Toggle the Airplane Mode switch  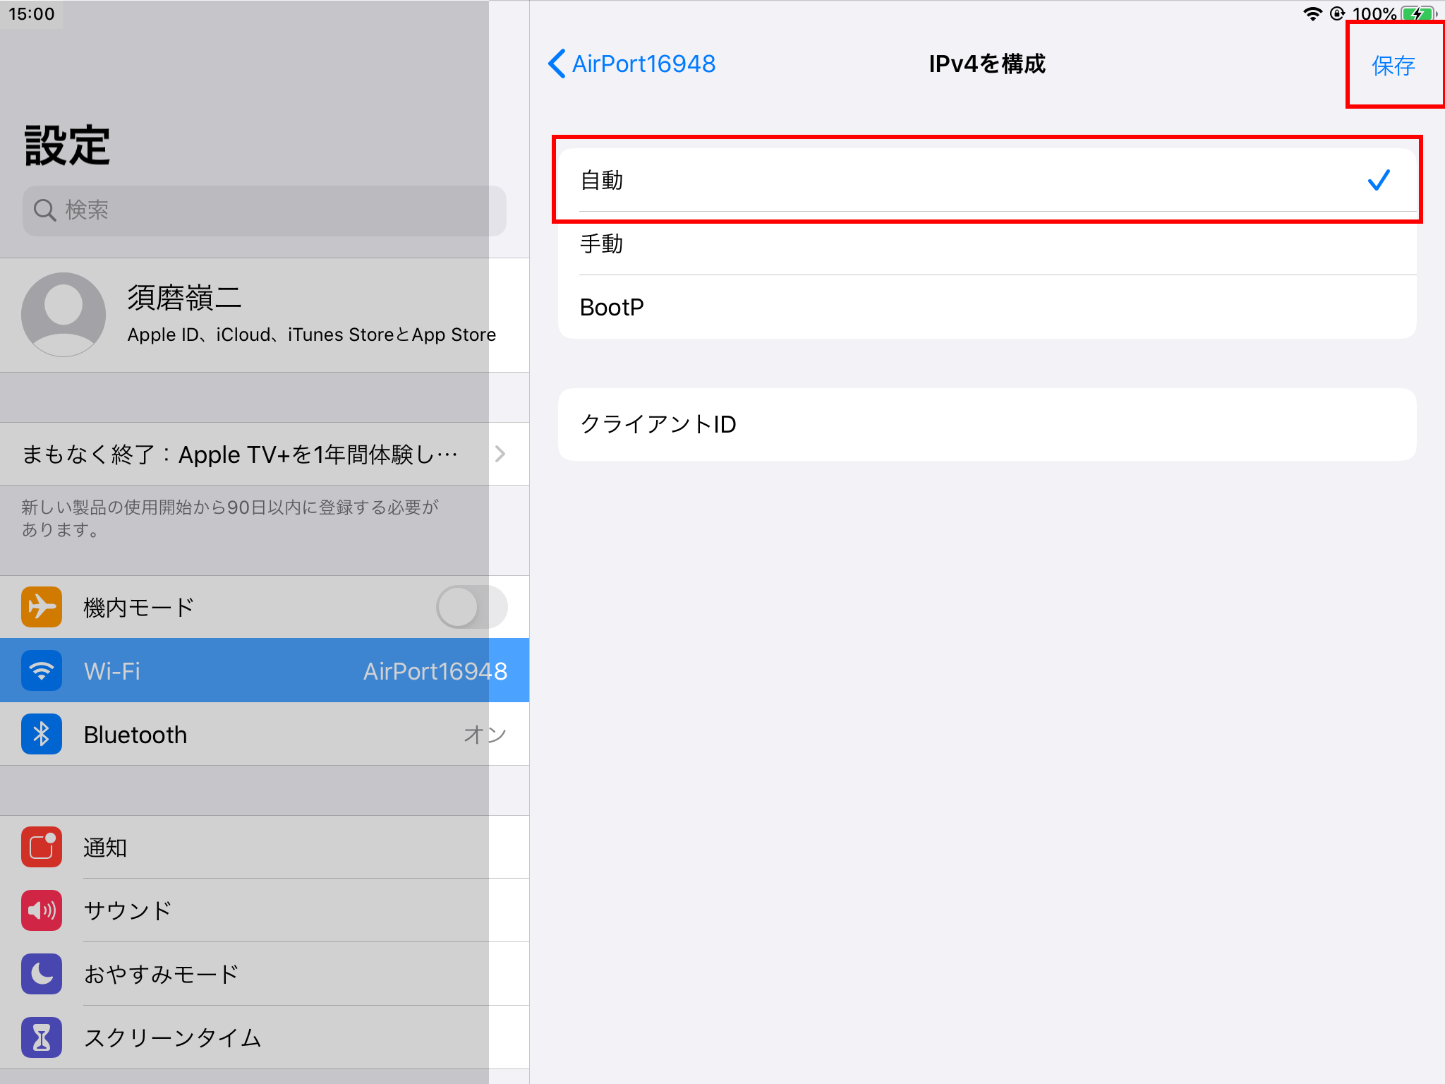point(471,607)
